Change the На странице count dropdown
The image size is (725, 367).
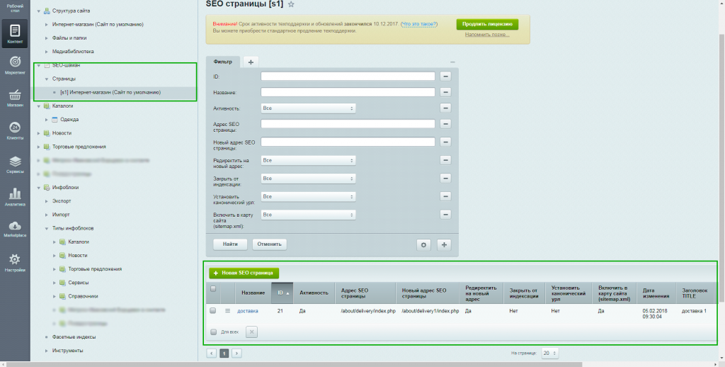click(549, 353)
